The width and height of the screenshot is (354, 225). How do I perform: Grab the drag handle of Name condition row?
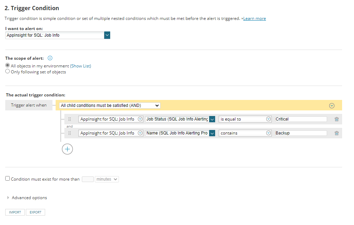(70, 133)
